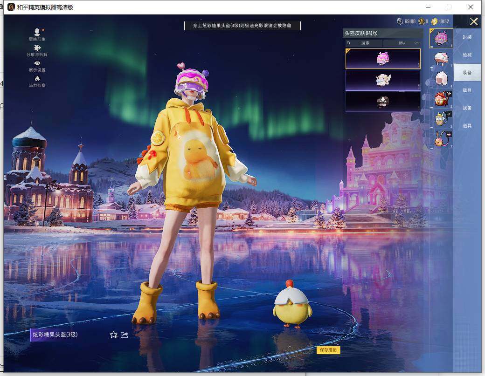Switch to the 时装 tab
The image size is (485, 376).
[x=467, y=37]
